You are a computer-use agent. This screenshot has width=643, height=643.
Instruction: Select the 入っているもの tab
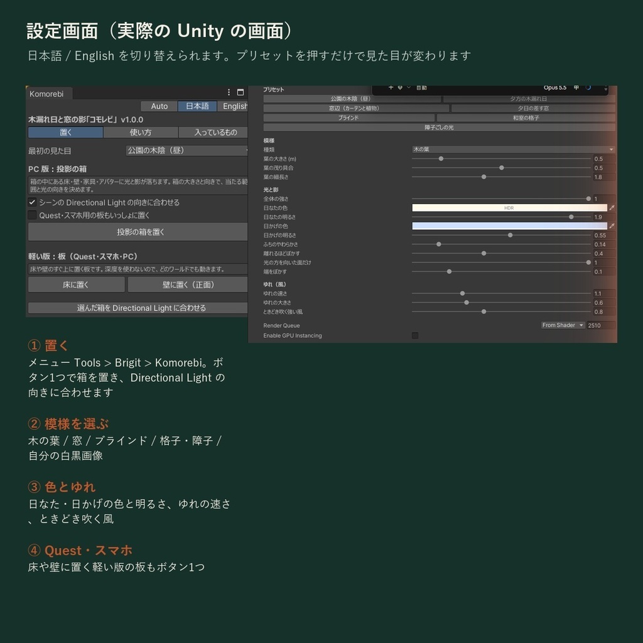(x=213, y=132)
